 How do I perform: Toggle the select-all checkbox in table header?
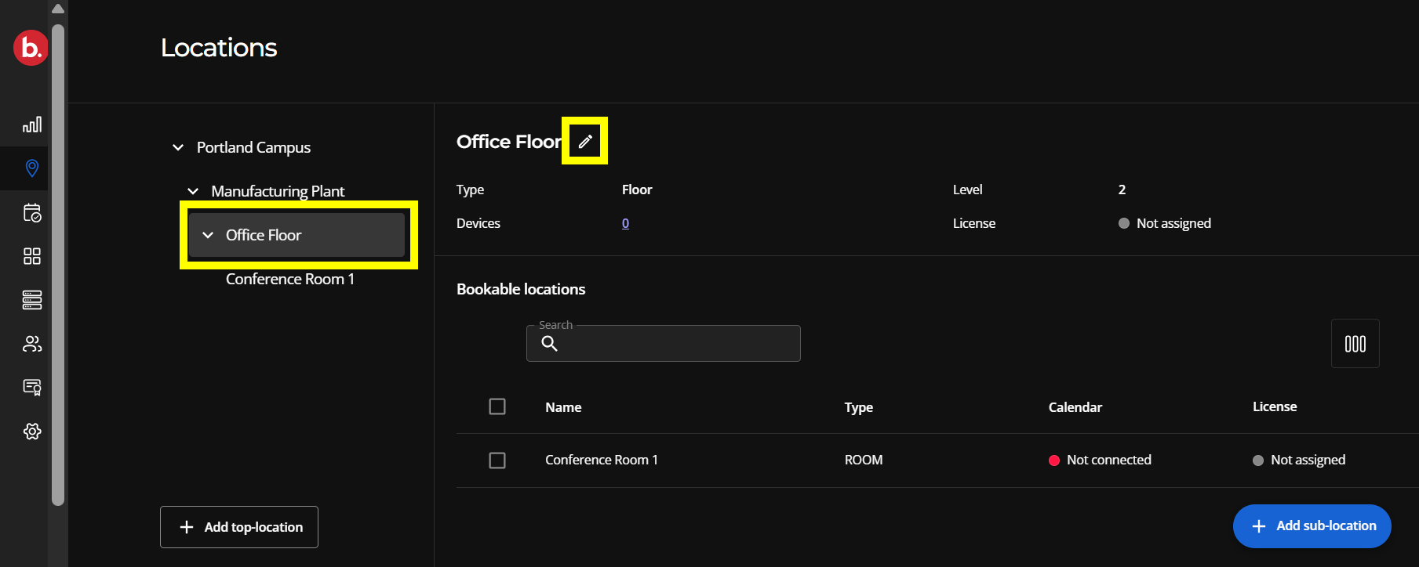(497, 406)
